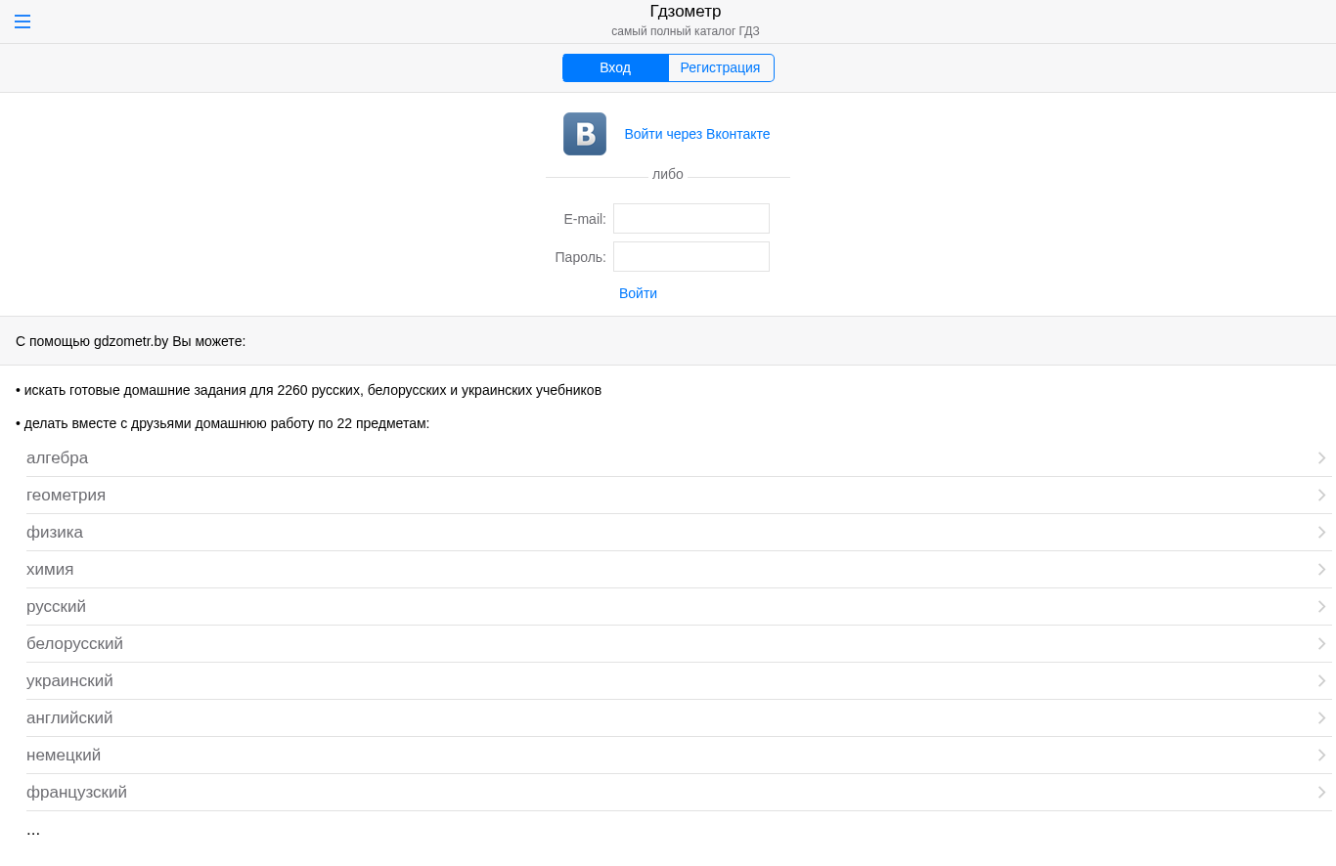Click the chevron arrow for французский
Viewport: 1336px width, 866px height.
tap(1321, 793)
